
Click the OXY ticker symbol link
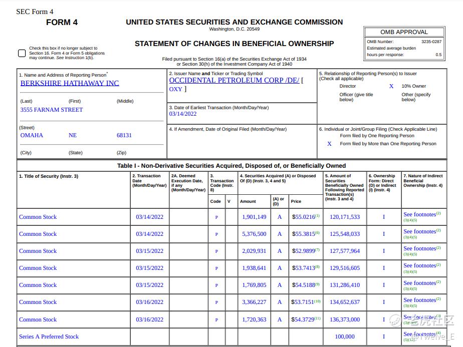click(176, 89)
